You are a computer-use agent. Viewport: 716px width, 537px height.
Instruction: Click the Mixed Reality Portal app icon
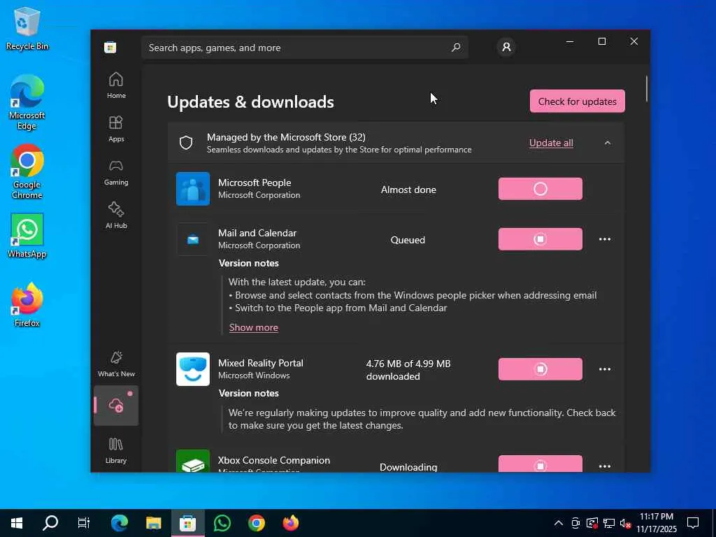click(x=193, y=369)
